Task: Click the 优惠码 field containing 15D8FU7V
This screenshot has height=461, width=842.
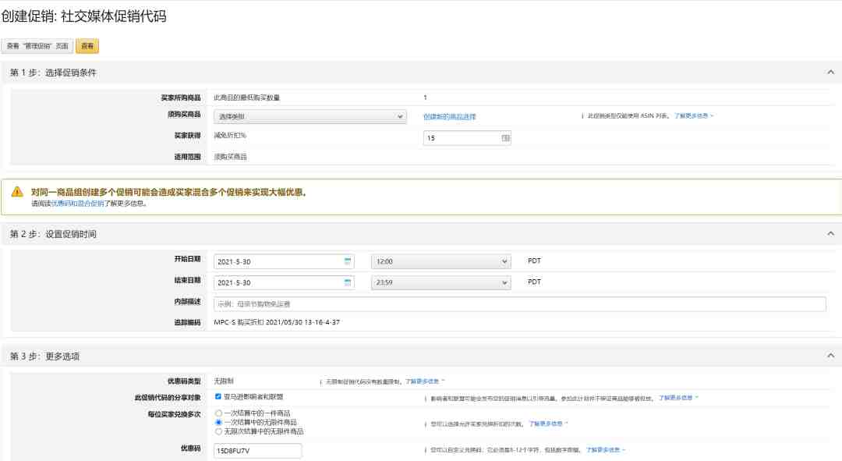Action: [x=258, y=451]
